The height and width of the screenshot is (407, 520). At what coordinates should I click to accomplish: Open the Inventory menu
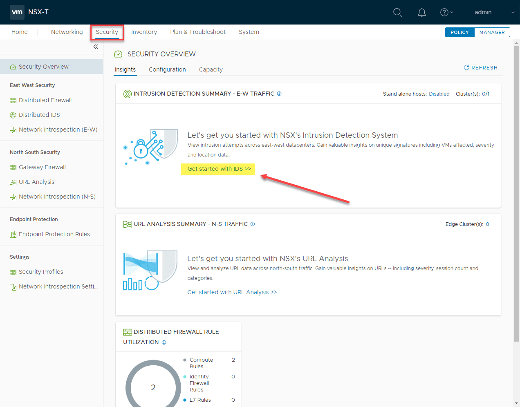(144, 31)
